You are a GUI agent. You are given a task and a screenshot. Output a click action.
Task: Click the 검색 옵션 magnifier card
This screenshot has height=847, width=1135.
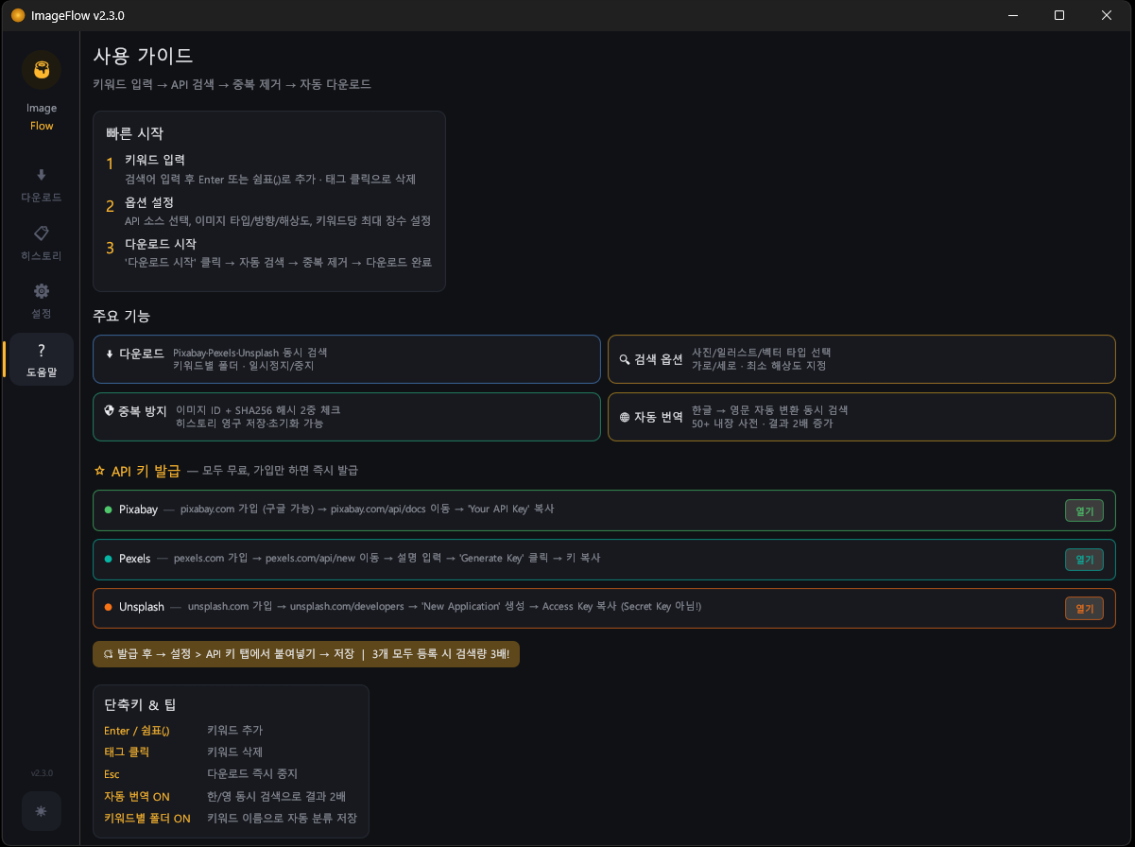pos(860,359)
